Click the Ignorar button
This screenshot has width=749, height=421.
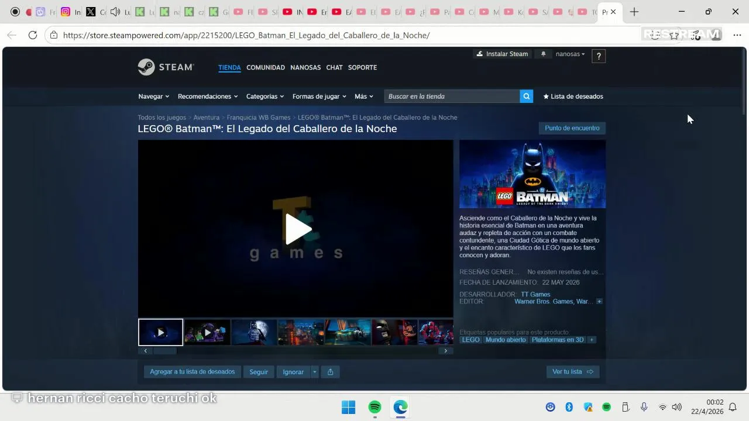coord(293,372)
